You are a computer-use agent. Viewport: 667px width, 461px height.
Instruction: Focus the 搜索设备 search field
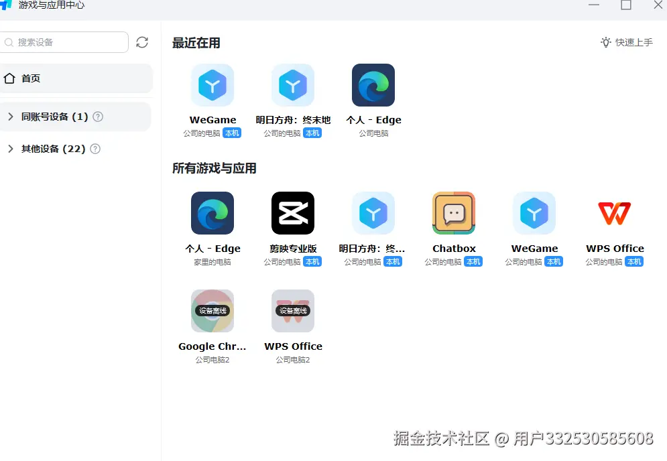coord(64,42)
